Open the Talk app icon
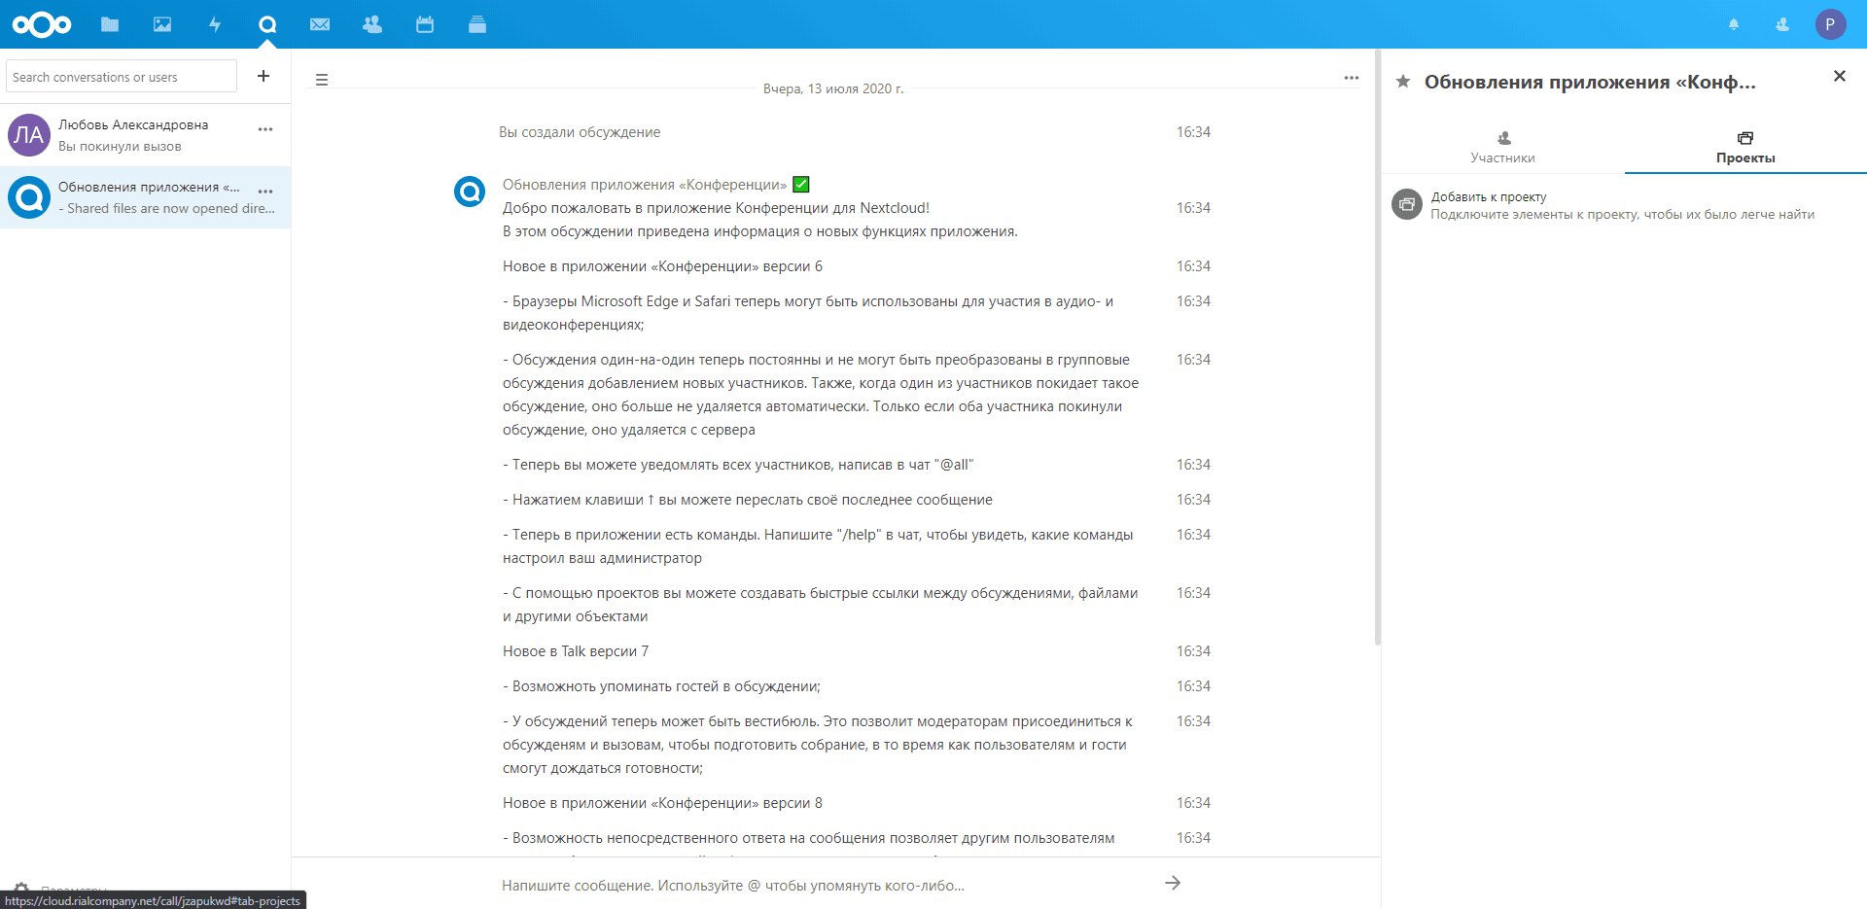This screenshot has width=1867, height=909. pos(267,24)
